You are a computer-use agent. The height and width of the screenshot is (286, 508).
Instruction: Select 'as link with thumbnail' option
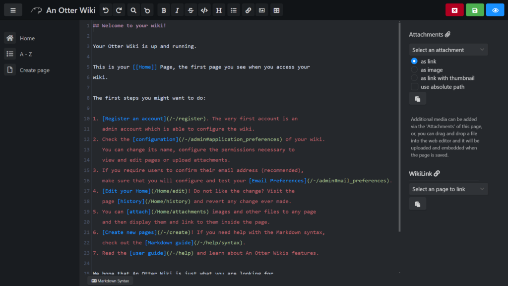(x=414, y=78)
